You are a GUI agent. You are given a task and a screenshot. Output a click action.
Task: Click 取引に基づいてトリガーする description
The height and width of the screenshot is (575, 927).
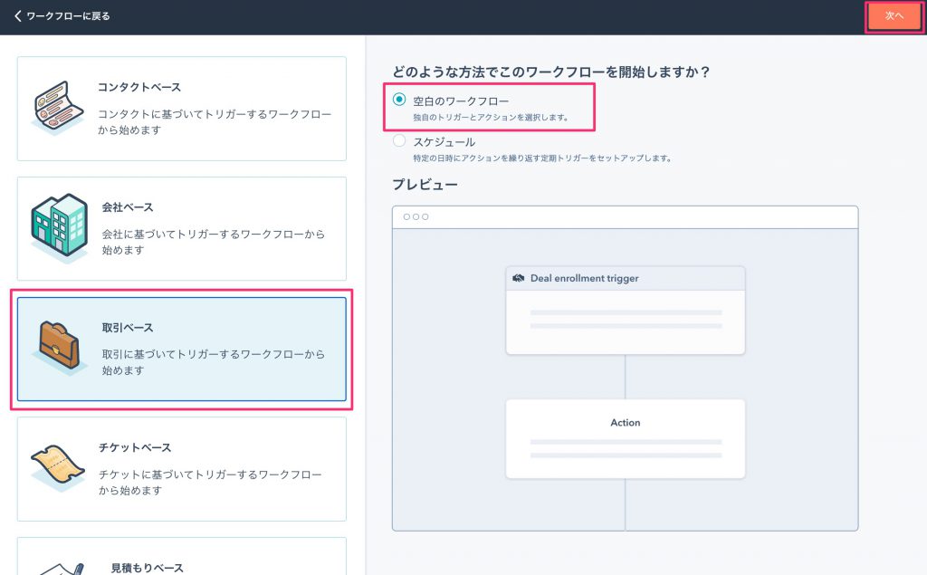pos(214,361)
